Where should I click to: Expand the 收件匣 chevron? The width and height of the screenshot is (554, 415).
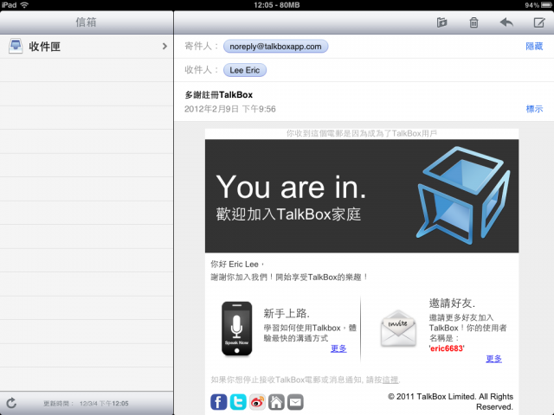[x=164, y=46]
